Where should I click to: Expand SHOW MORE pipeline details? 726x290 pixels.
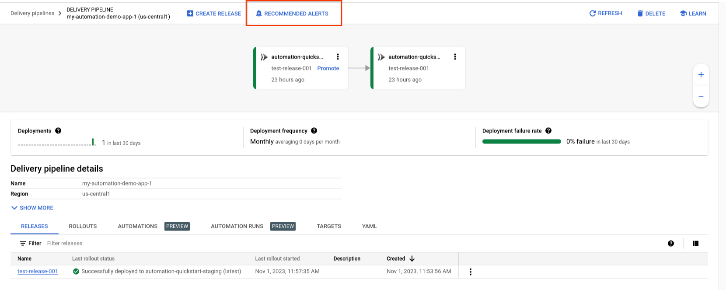point(32,208)
